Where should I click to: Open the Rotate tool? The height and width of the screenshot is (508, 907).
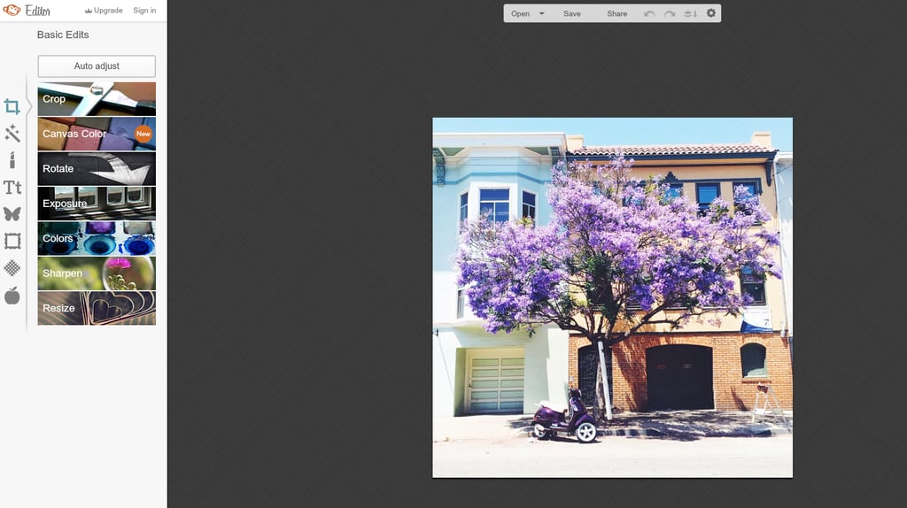[x=97, y=169]
